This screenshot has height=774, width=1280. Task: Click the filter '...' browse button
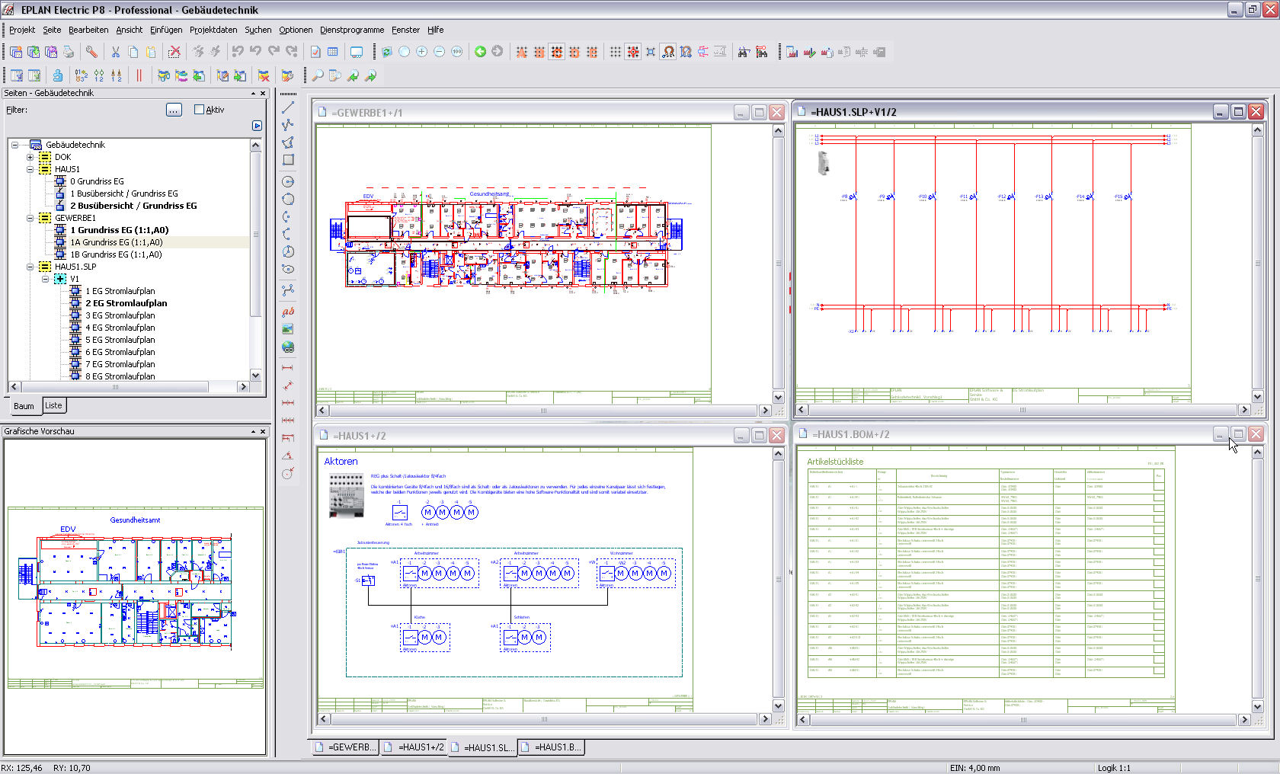pos(174,110)
